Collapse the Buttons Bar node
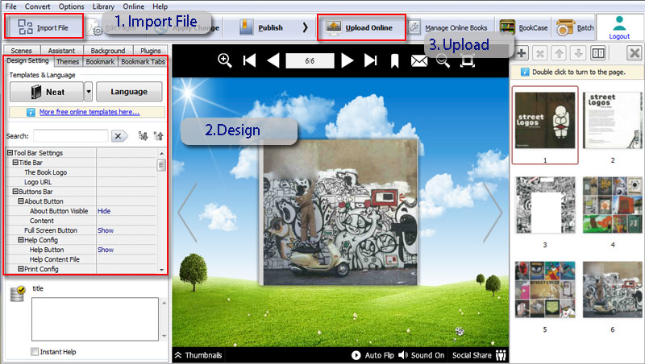Screen dimensions: 645x364 coord(15,192)
